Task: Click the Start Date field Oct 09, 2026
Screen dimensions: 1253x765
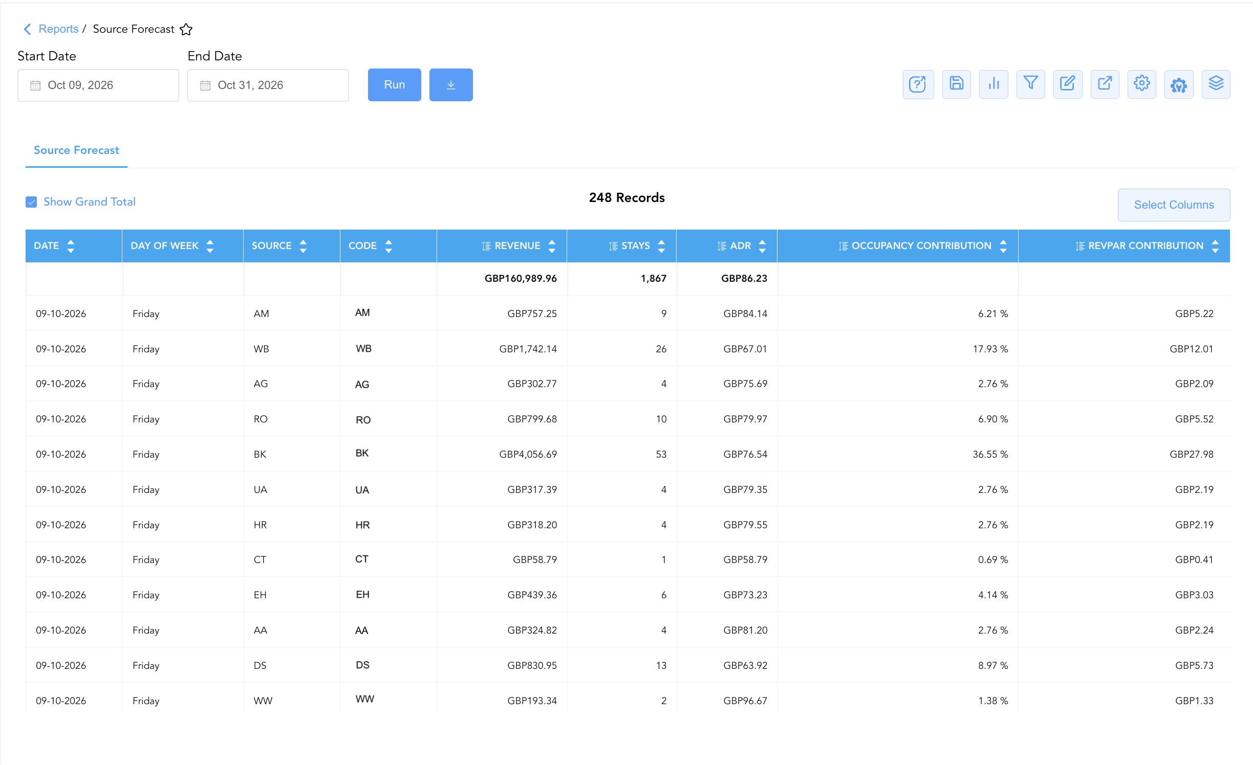Action: (98, 85)
